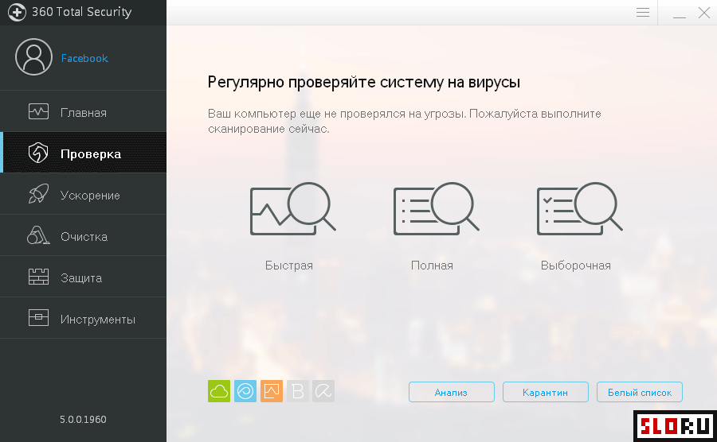The height and width of the screenshot is (442, 717).
Task: Click the Полная scan label
Action: pos(432,266)
